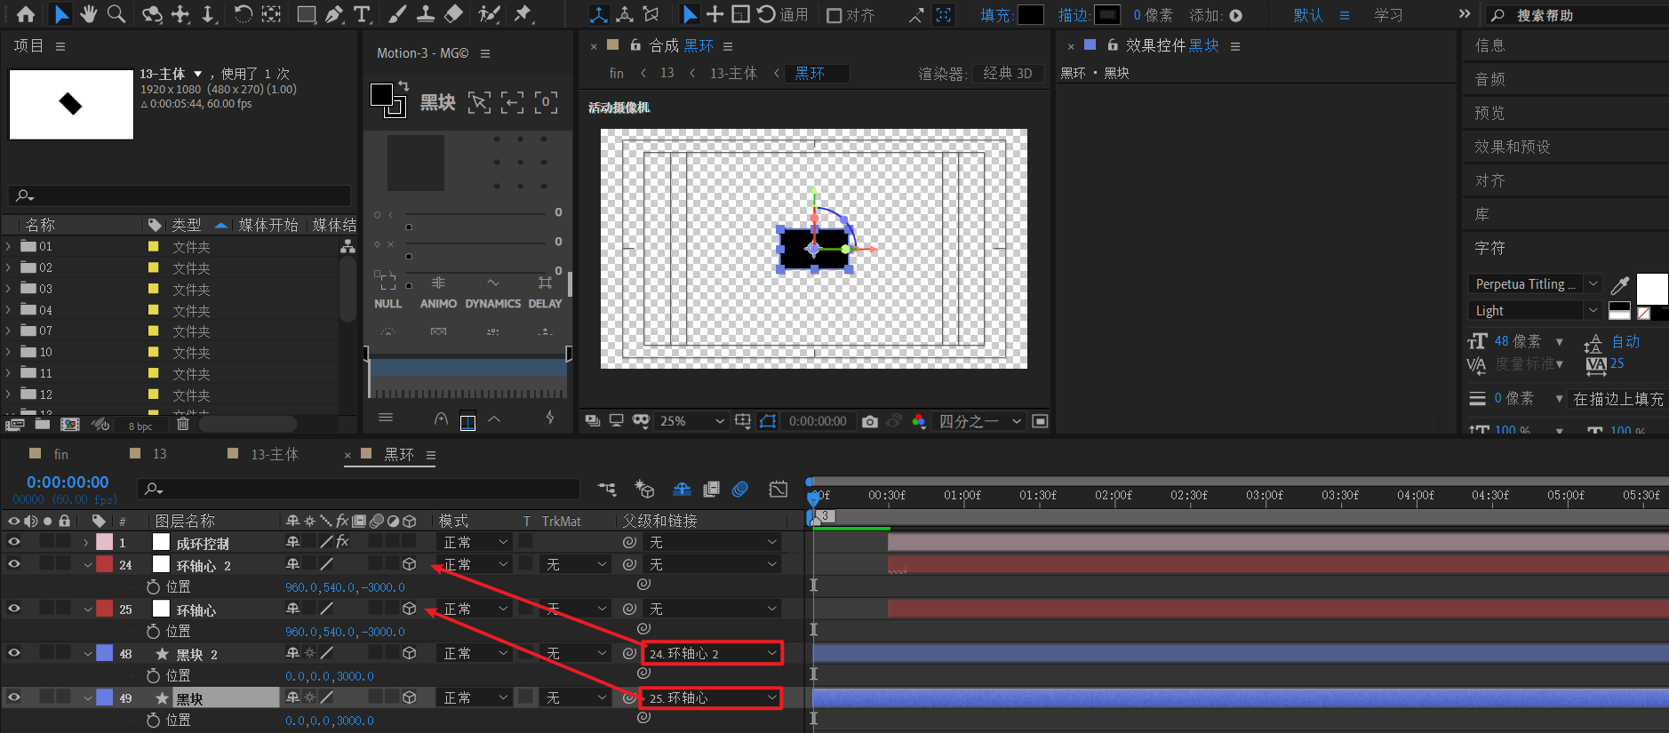Click the Draft 3D icon in timeline
The height and width of the screenshot is (733, 1669).
pyautogui.click(x=645, y=489)
